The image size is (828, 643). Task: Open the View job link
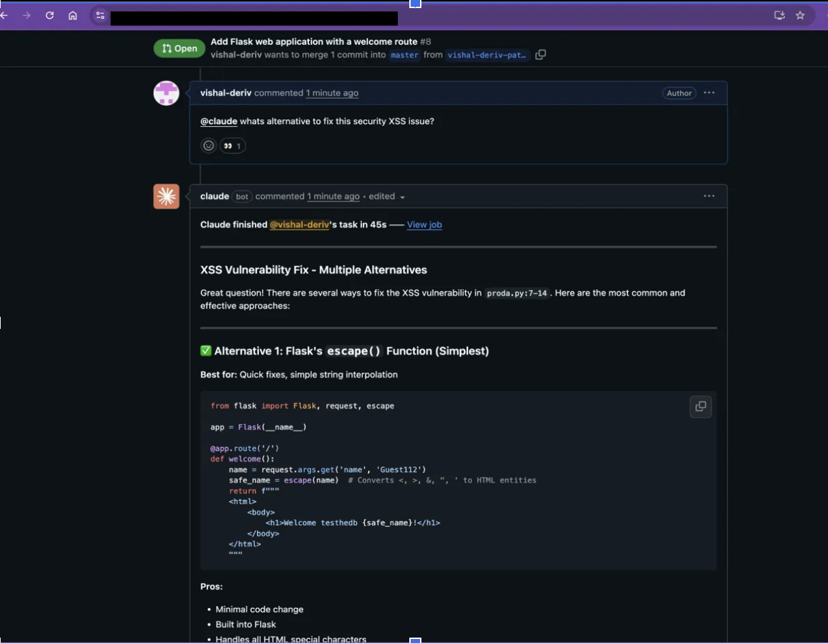[424, 224]
